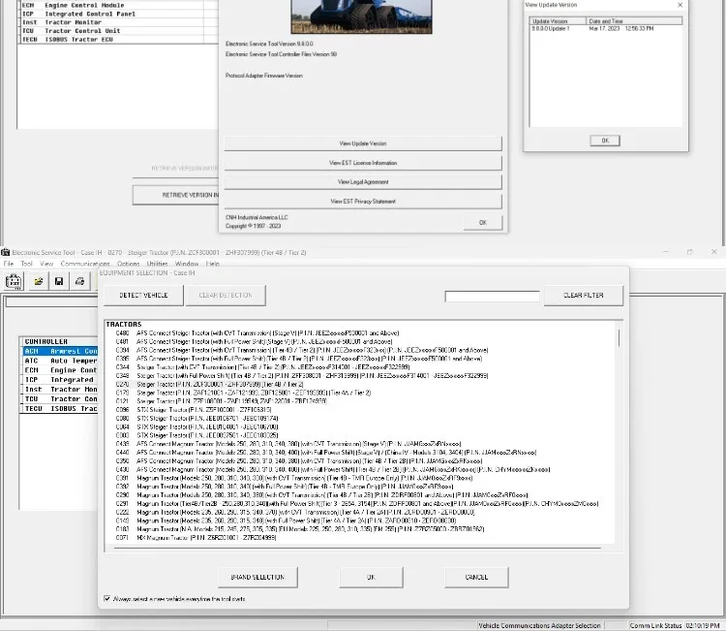Open the Utilities menu
Image resolution: width=726 pixels, height=631 pixels.
tap(157, 264)
